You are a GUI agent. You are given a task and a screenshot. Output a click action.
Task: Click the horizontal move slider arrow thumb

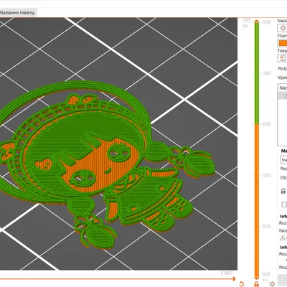coord(233,279)
